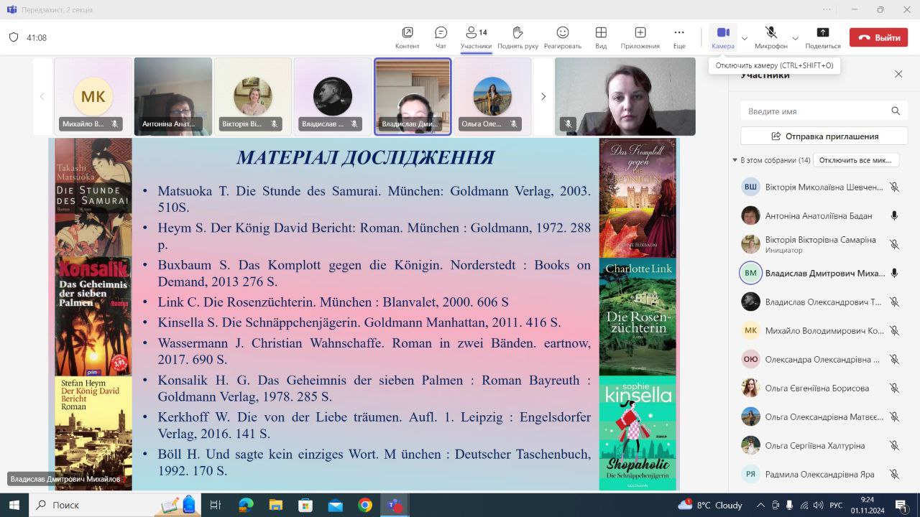Click mic icon for Ольга Олександрівна Матвєє...

894,416
